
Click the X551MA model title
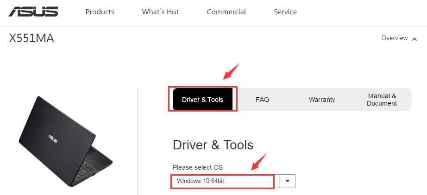tap(31, 38)
